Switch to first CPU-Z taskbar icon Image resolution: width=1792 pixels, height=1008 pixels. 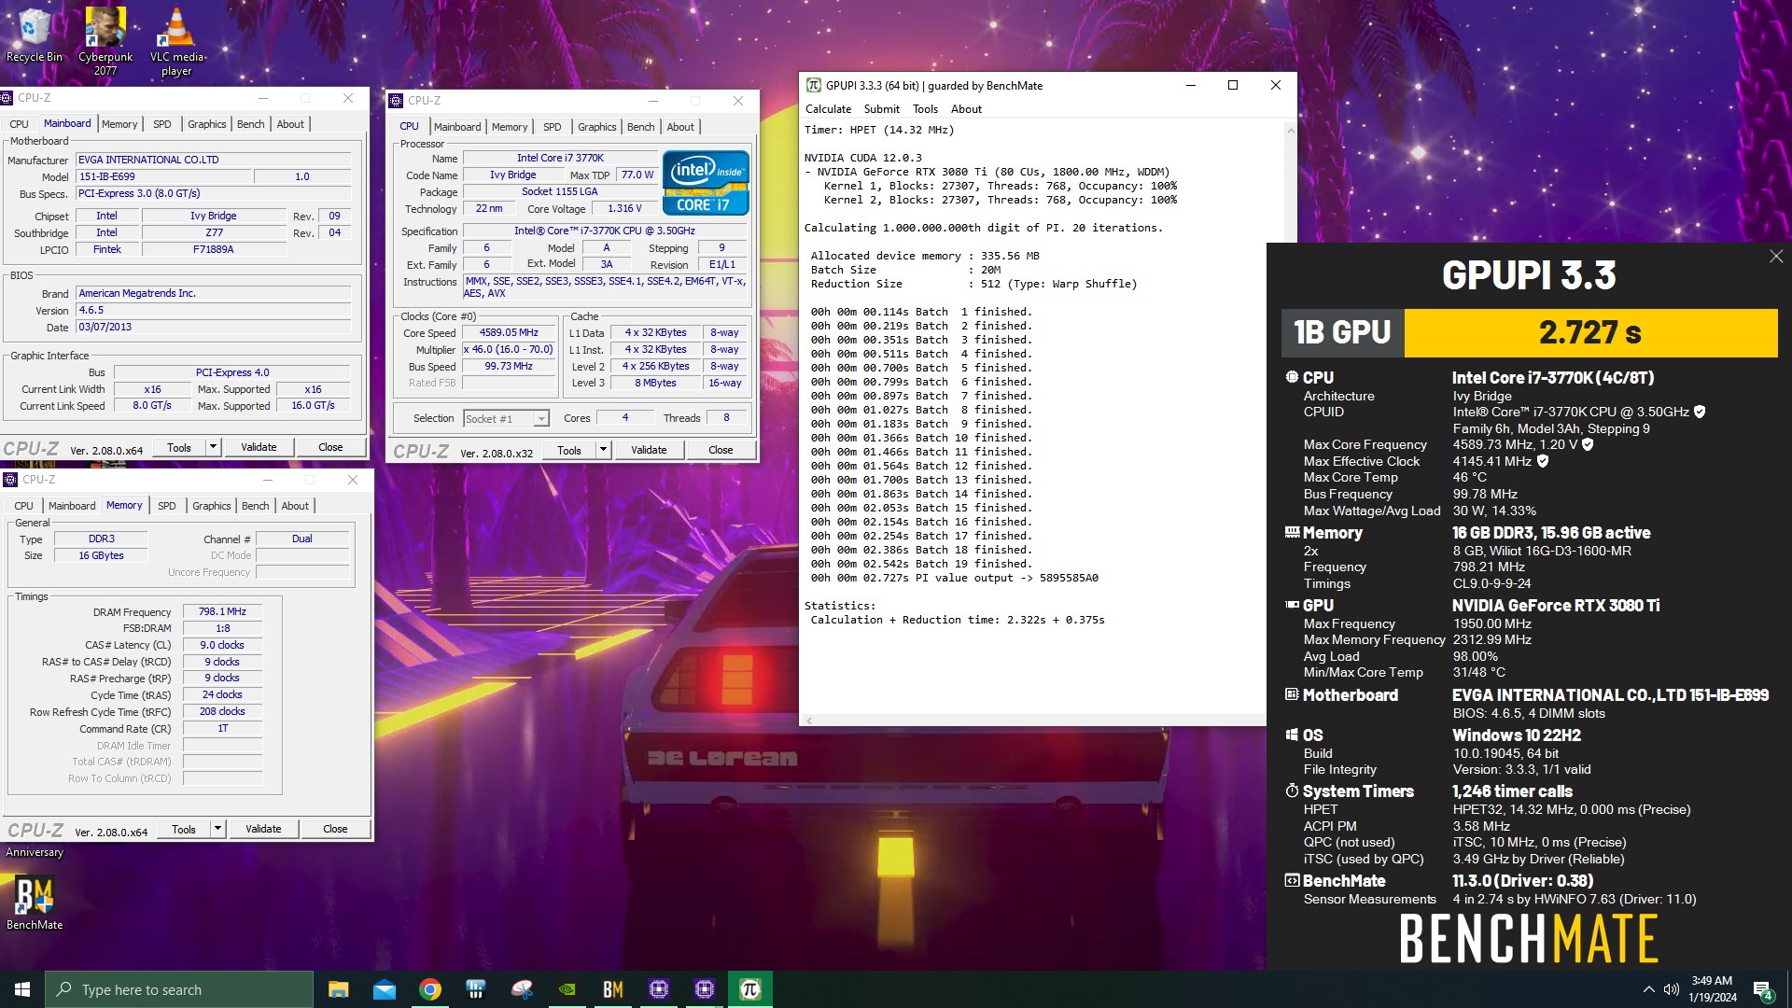[659, 989]
